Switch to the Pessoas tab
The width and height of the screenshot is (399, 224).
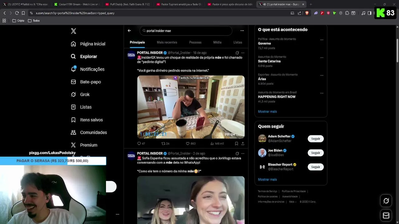click(x=195, y=42)
